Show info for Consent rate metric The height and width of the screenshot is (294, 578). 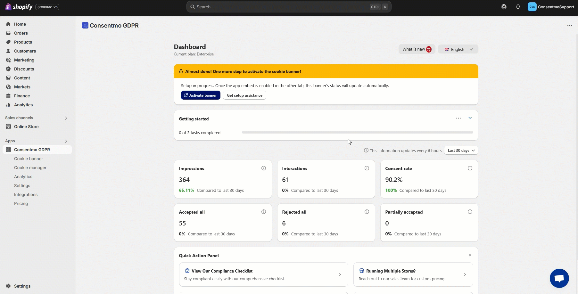[470, 168]
